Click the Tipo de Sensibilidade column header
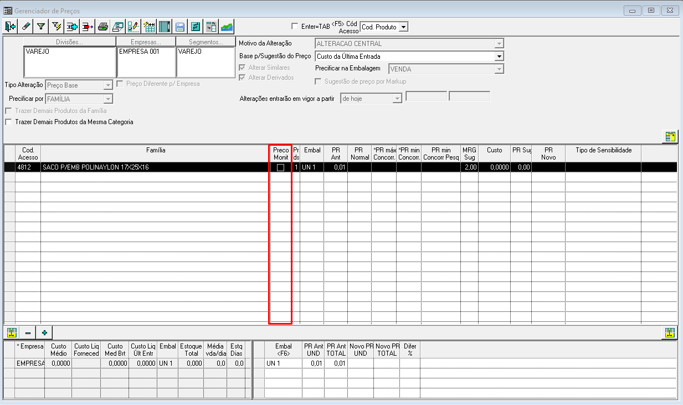The width and height of the screenshot is (683, 405). 603,153
